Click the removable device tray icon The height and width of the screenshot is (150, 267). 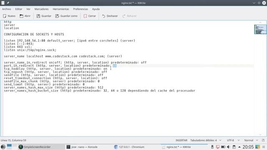point(212,147)
